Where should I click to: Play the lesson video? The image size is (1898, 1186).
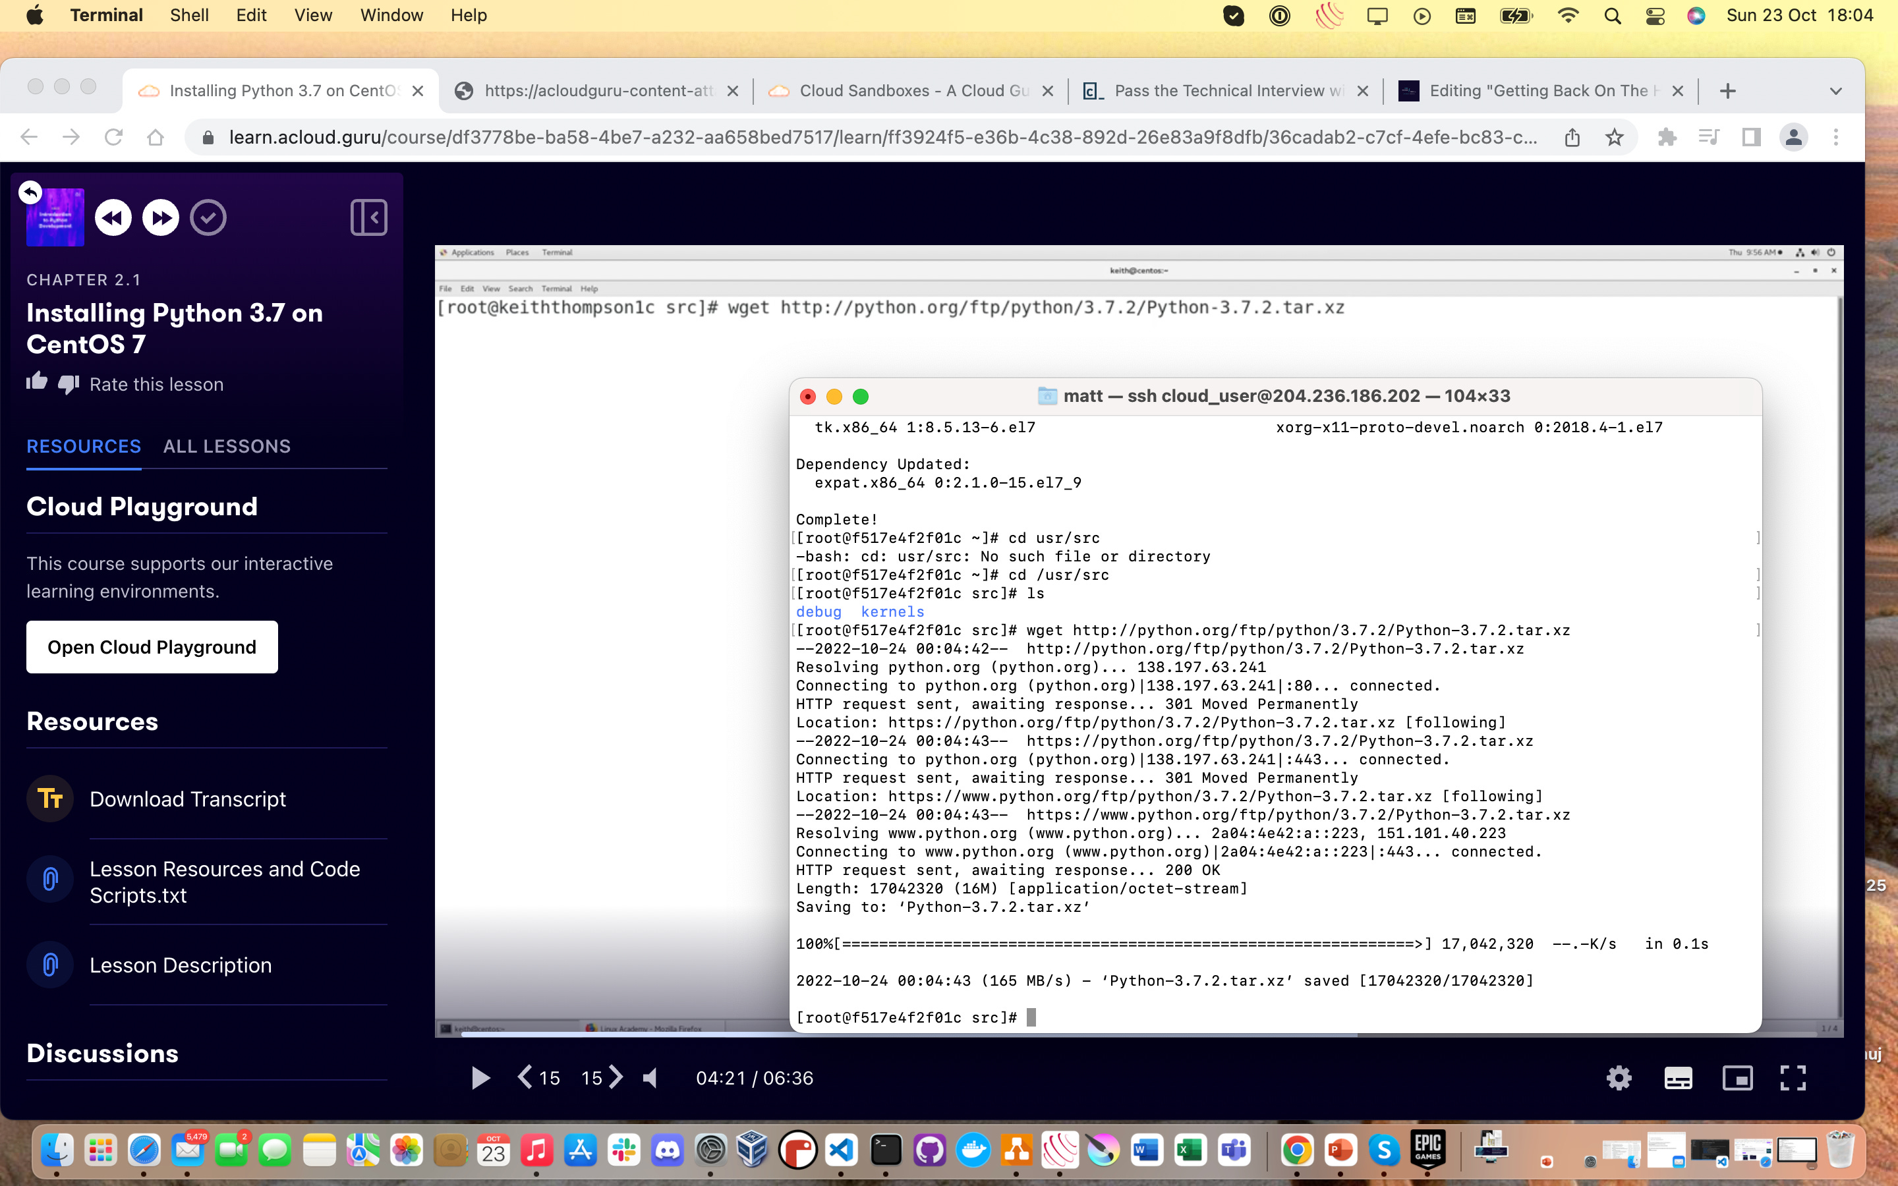coord(481,1078)
